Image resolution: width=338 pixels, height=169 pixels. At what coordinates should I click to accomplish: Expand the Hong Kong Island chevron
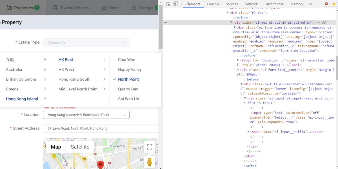[45, 99]
